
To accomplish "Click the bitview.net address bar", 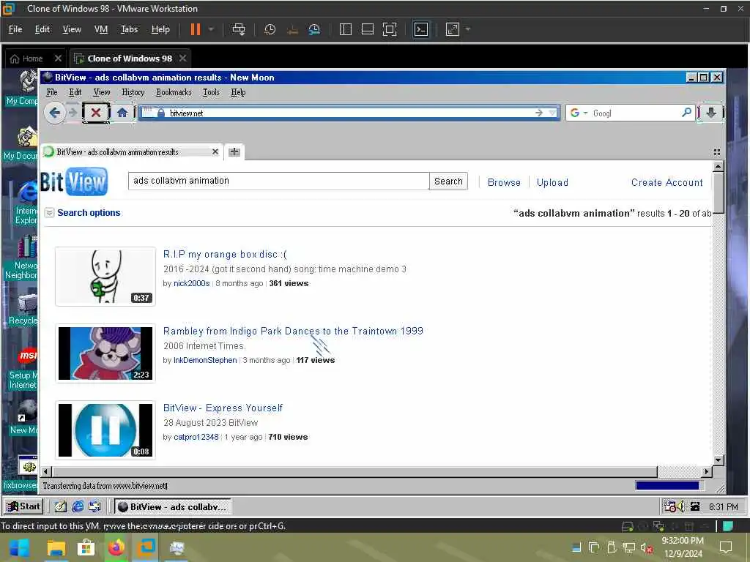I will [349, 113].
